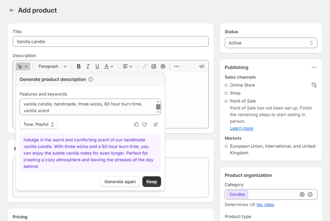Enable the Online Store sales channel
Screen dimensions: 330x221
coord(225,85)
